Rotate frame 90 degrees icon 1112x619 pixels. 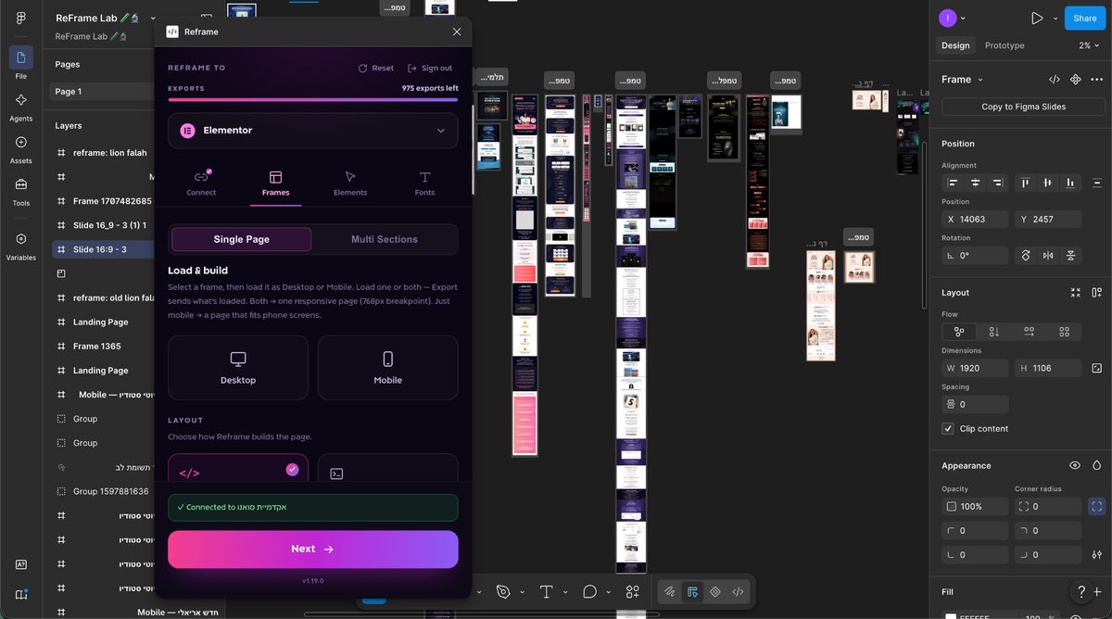pyautogui.click(x=1026, y=256)
